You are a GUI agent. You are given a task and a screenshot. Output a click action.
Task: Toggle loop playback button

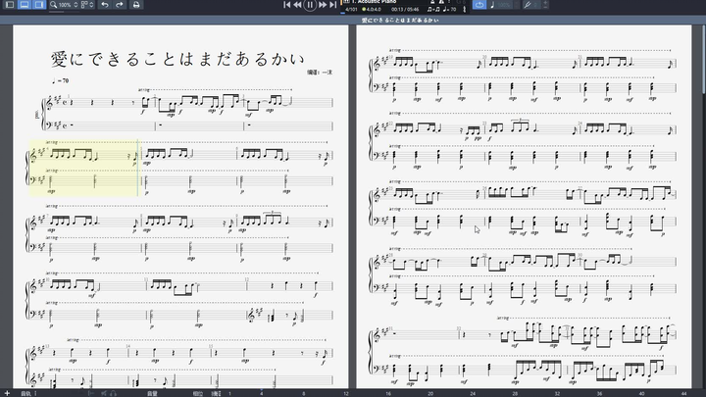(x=479, y=5)
